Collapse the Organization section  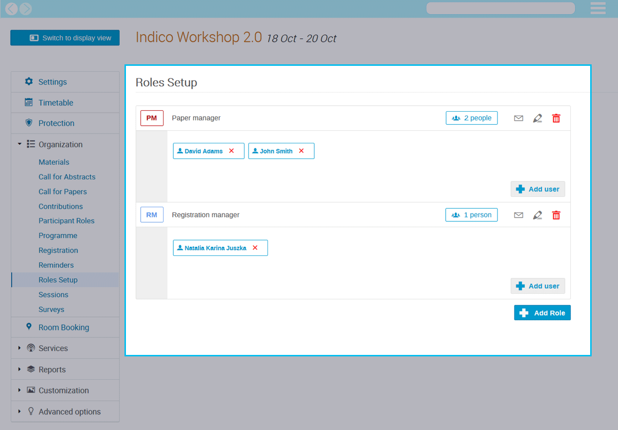[20, 144]
